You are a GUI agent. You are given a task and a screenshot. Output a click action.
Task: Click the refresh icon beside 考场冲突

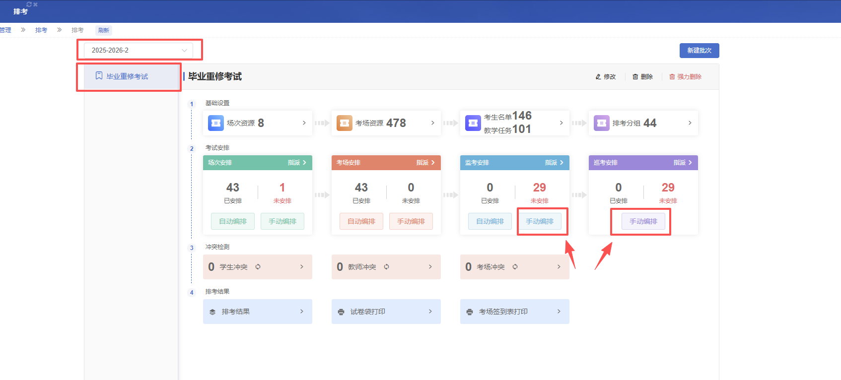[x=515, y=267]
